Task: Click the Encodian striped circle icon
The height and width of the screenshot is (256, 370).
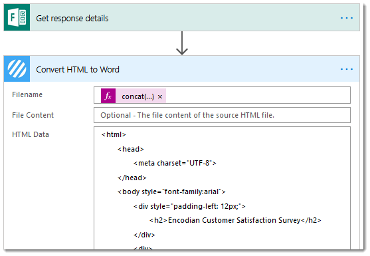Action: [x=17, y=68]
